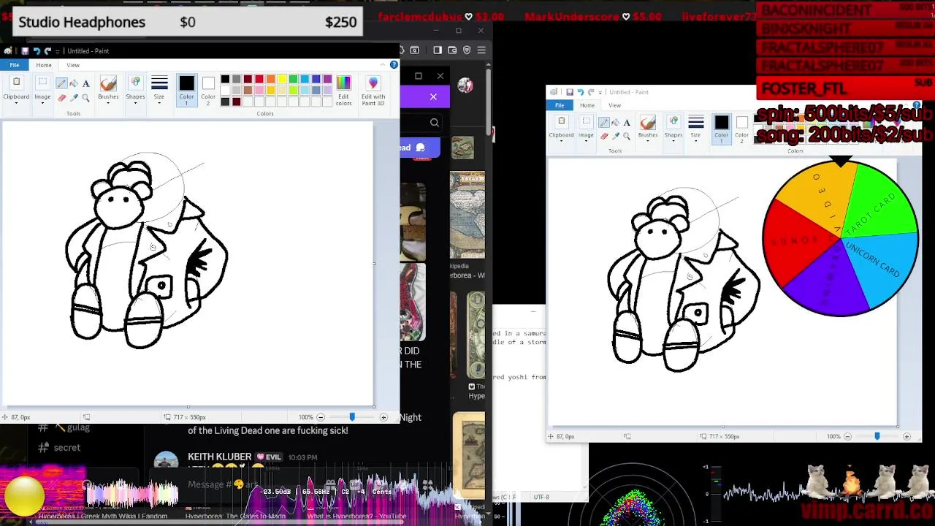The height and width of the screenshot is (526, 935).
Task: Click Save icon in left Paint title bar
Action: click(x=25, y=50)
